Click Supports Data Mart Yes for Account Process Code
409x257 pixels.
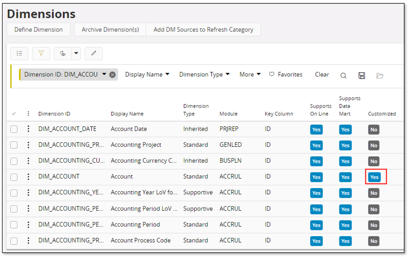point(345,241)
